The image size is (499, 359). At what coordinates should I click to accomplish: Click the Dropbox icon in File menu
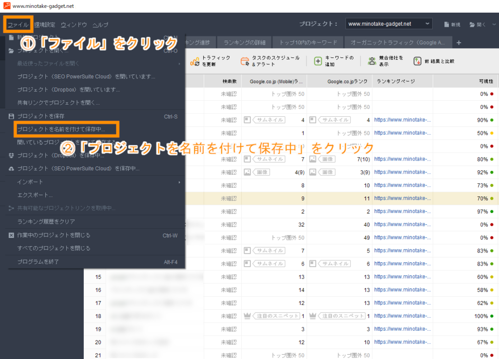(x=12, y=155)
